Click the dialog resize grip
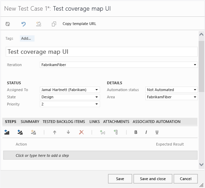The width and height of the screenshot is (205, 188). 201,185
